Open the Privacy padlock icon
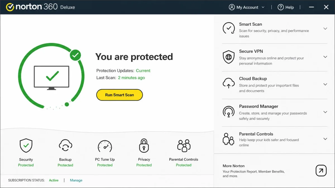The image size is (335, 188). [x=144, y=145]
